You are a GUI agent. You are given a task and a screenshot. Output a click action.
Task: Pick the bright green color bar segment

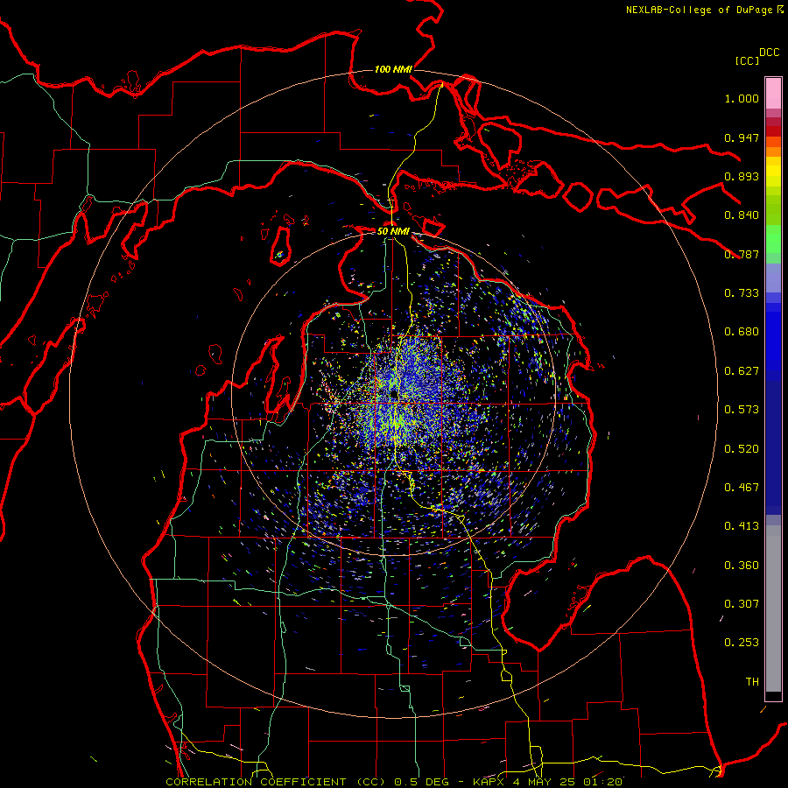[x=773, y=239]
